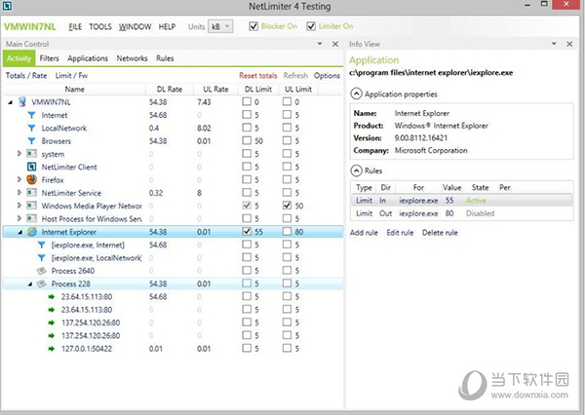Click the Add rule link
This screenshot has width=585, height=415.
[x=364, y=233]
